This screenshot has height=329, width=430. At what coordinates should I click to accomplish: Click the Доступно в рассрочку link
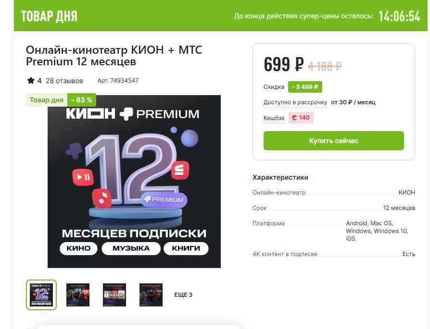click(295, 102)
